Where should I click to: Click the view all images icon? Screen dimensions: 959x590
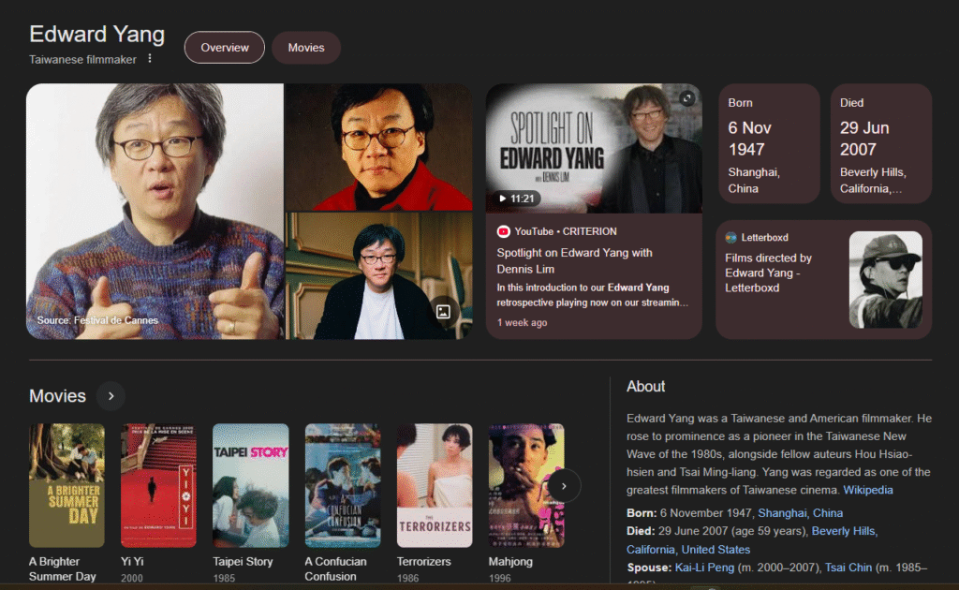click(x=444, y=312)
